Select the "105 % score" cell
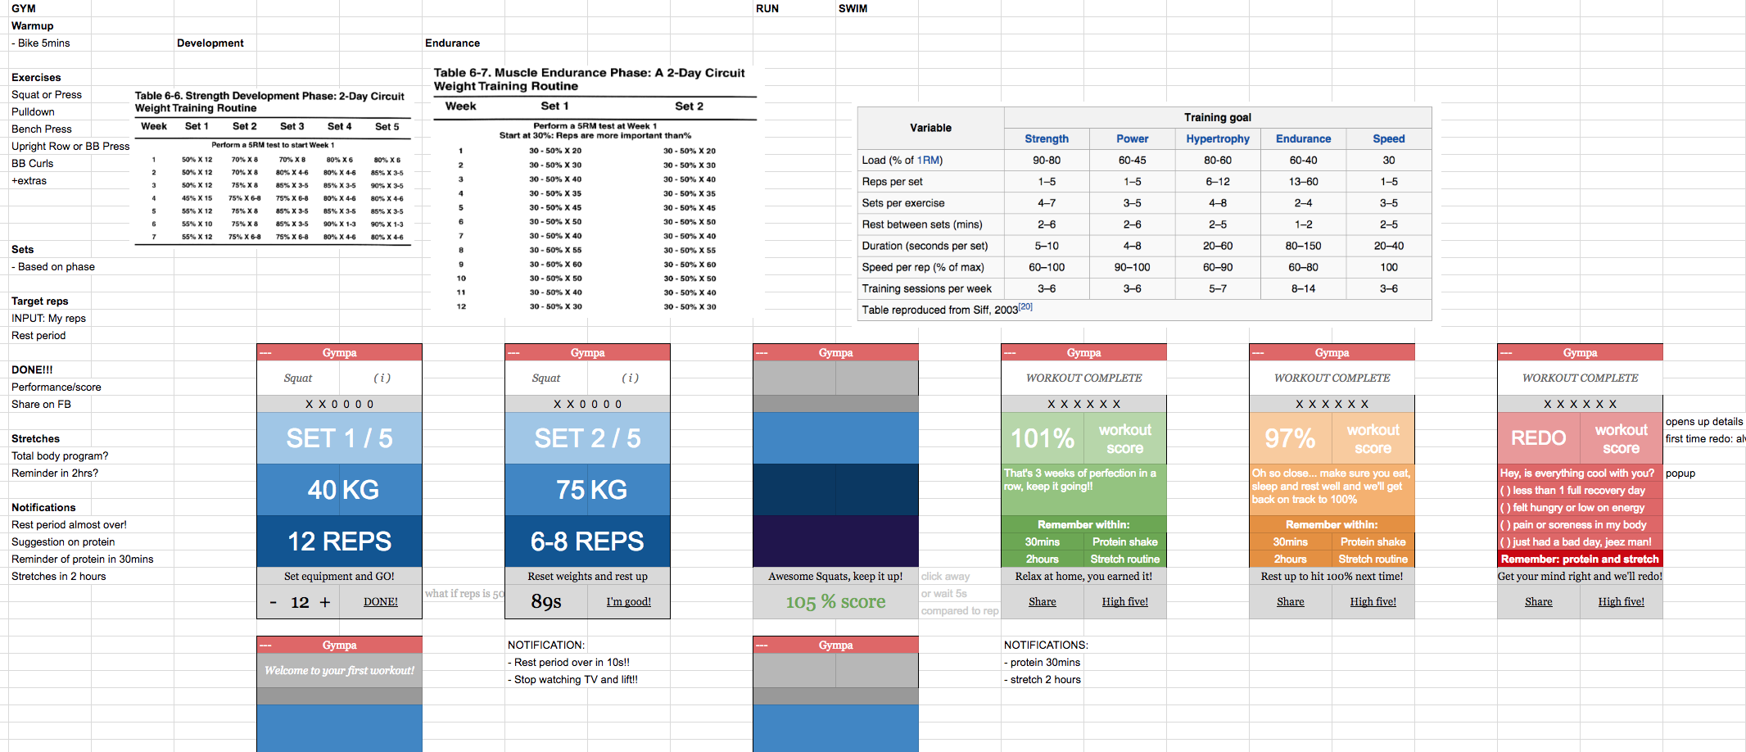Viewport: 1746px width, 752px height. 835,602
